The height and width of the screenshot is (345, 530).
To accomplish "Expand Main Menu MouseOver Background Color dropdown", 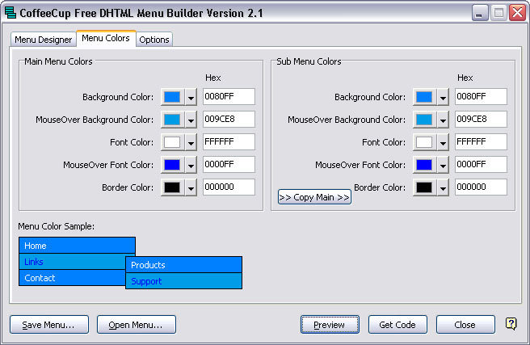I will click(191, 120).
